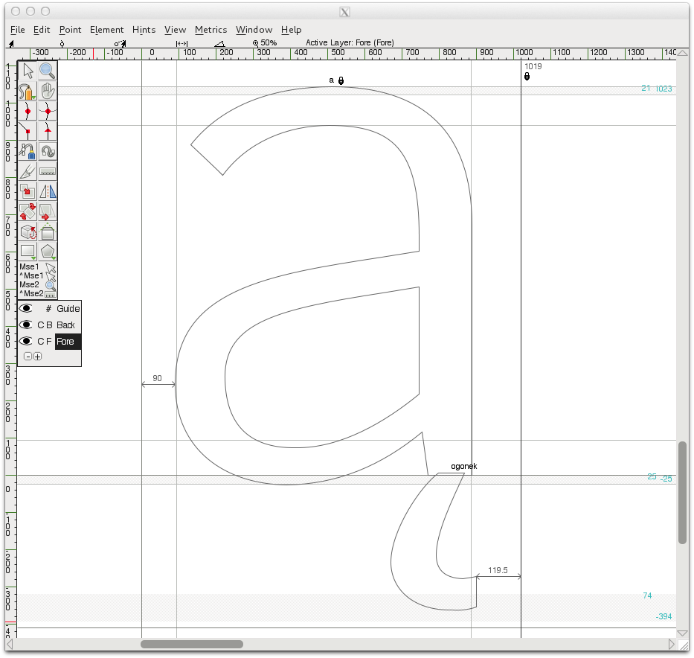Toggle visibility of the Guide layer
Viewport: 694px width, 658px height.
(x=27, y=308)
